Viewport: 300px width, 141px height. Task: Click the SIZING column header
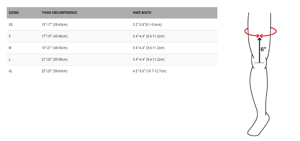click(x=14, y=13)
